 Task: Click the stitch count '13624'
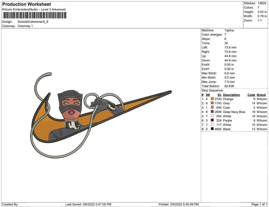(x=262, y=3)
